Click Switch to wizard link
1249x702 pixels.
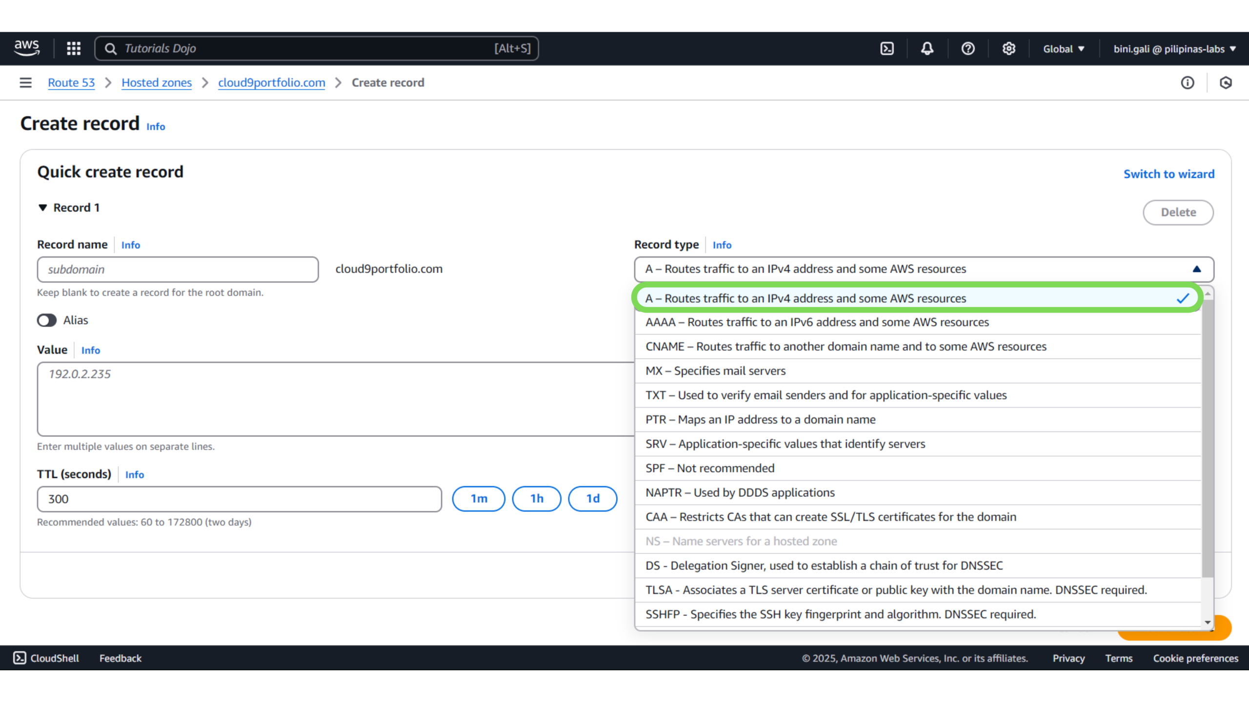(x=1168, y=174)
